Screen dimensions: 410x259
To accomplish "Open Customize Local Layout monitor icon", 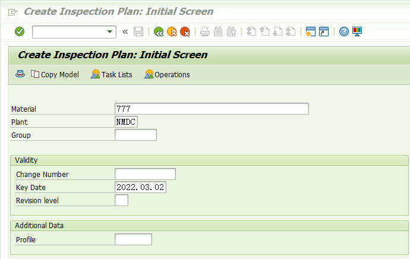I will (x=357, y=31).
